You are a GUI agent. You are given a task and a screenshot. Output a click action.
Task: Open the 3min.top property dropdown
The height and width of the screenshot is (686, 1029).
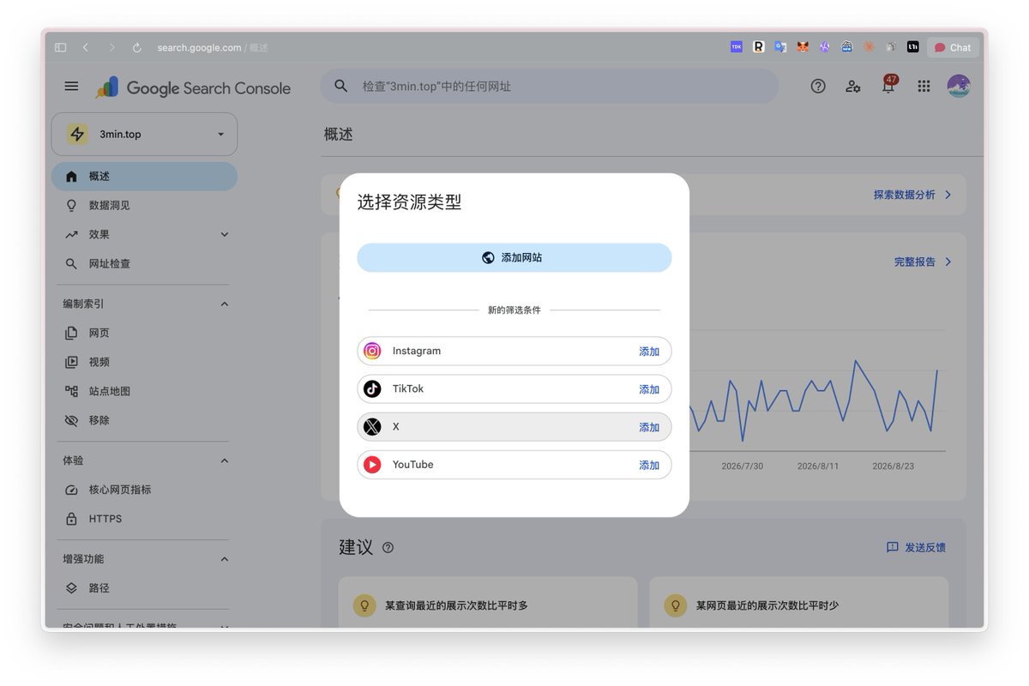click(144, 134)
